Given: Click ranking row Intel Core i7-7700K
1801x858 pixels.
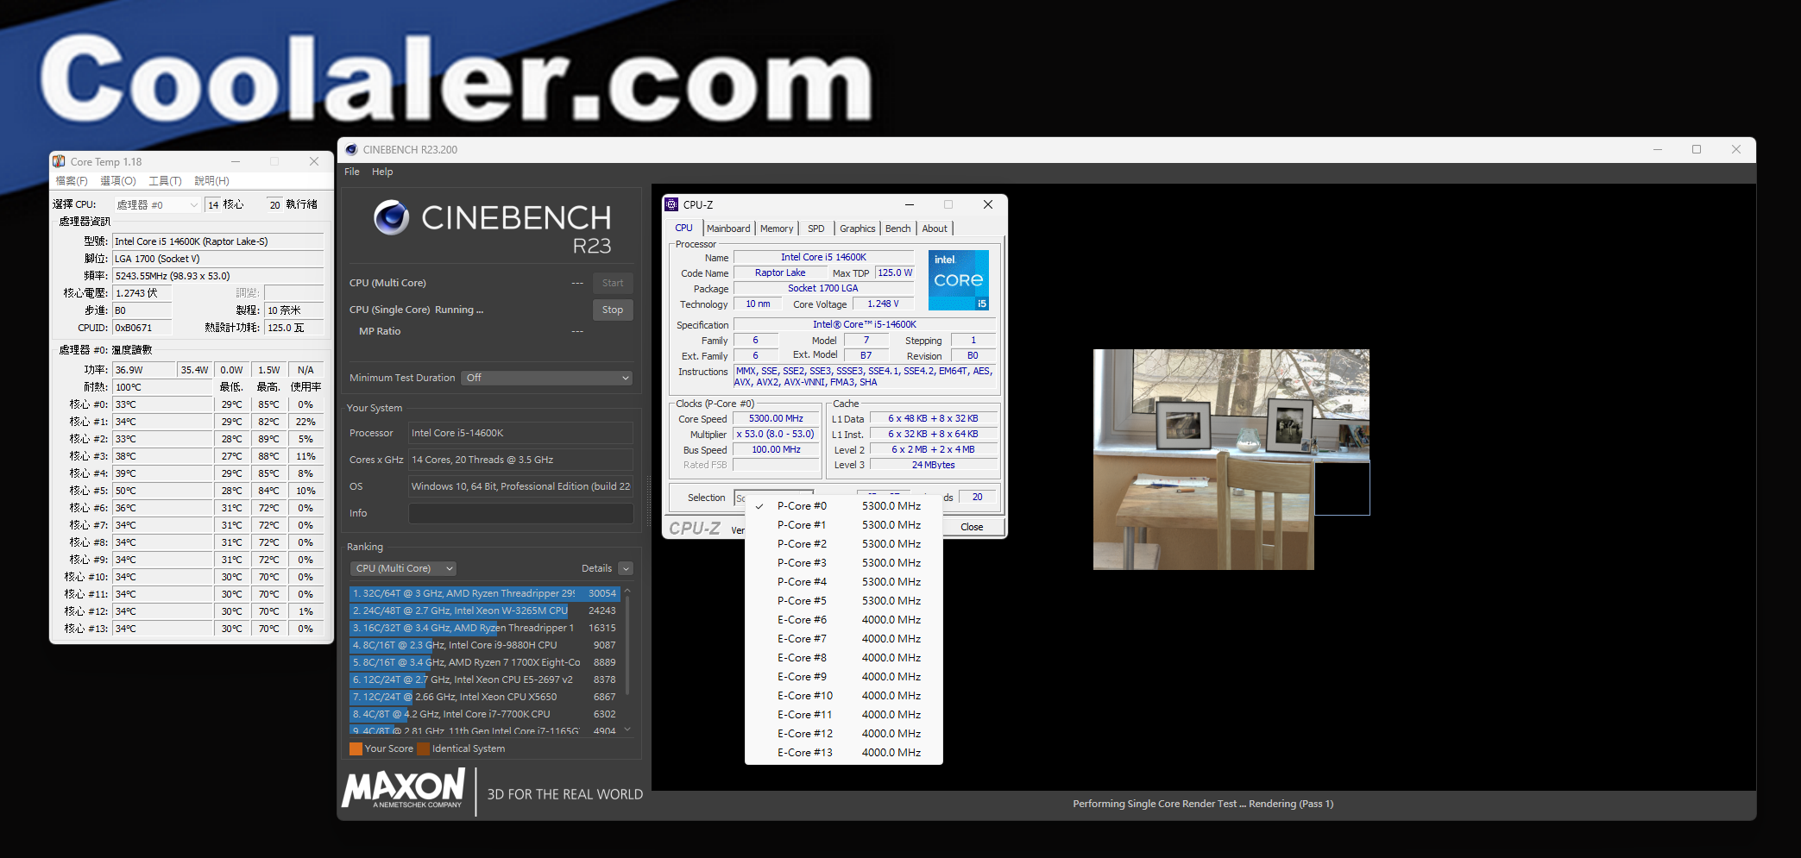Looking at the screenshot, I should pyautogui.click(x=484, y=714).
